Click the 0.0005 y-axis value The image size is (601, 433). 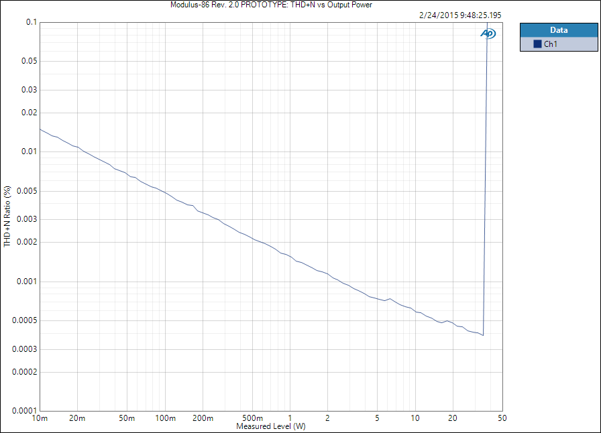pos(25,320)
